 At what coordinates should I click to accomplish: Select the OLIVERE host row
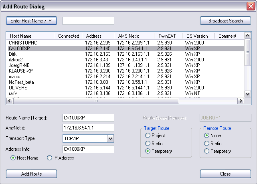[x=125, y=88]
